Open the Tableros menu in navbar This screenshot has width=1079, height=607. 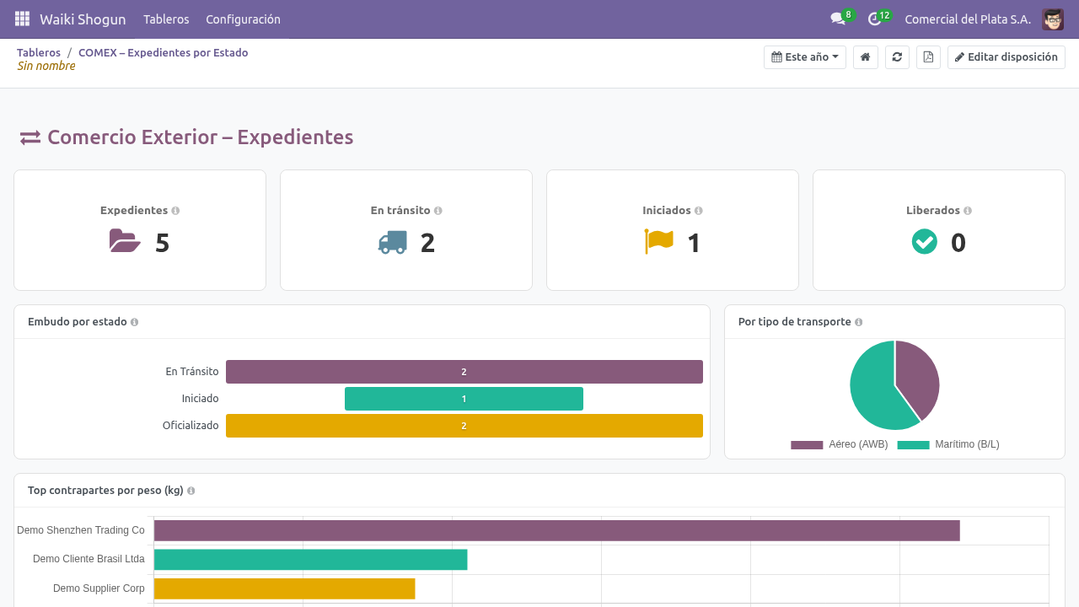[166, 19]
